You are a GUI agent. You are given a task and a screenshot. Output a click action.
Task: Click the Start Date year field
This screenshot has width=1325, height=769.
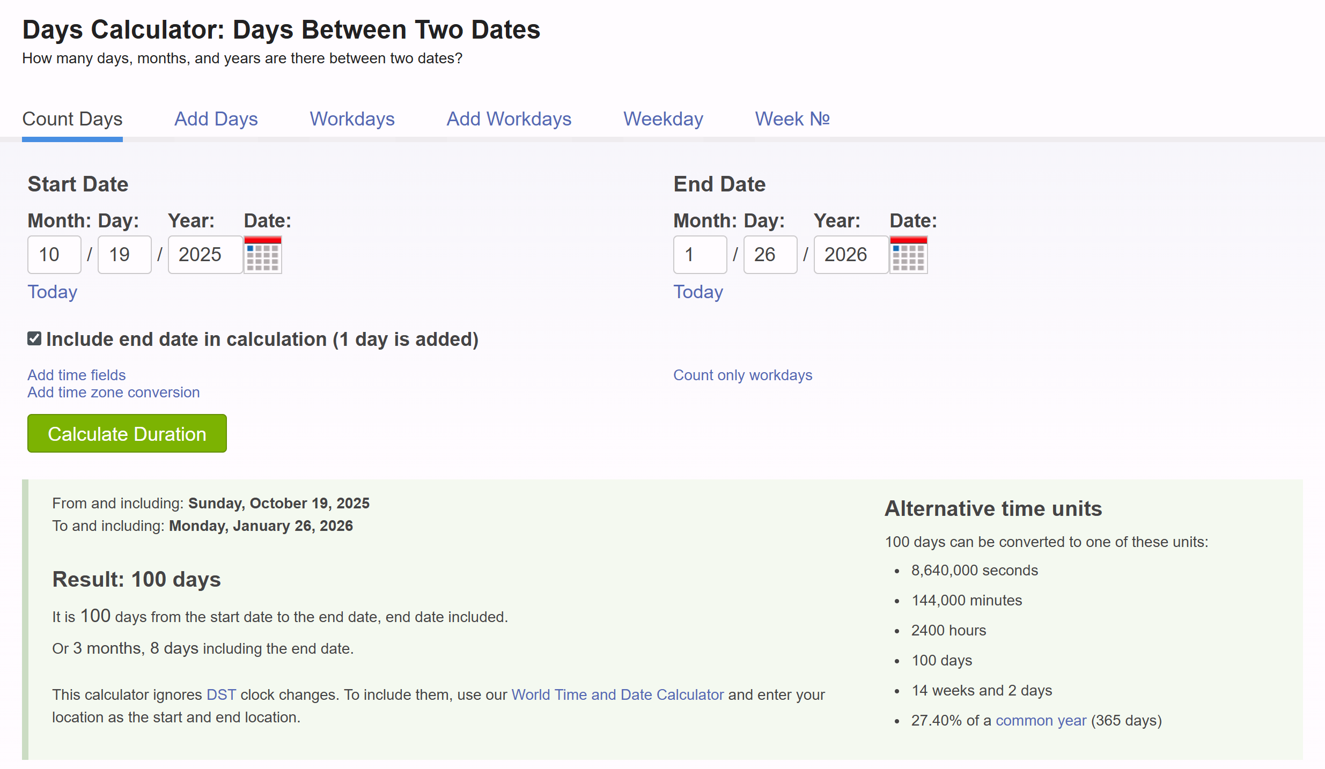pos(205,255)
